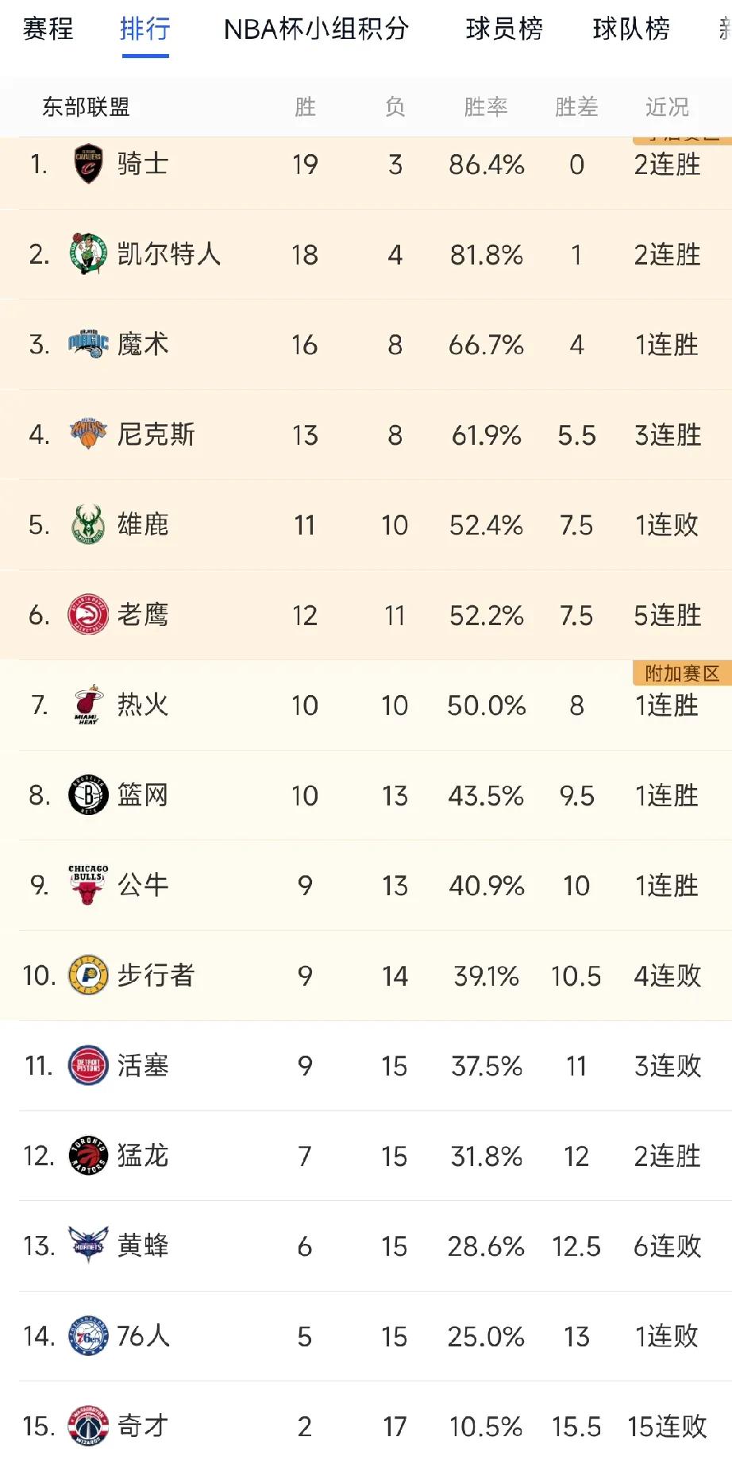The height and width of the screenshot is (1460, 732).
Task: Tap the 胜率 column header
Action: pyautogui.click(x=486, y=106)
